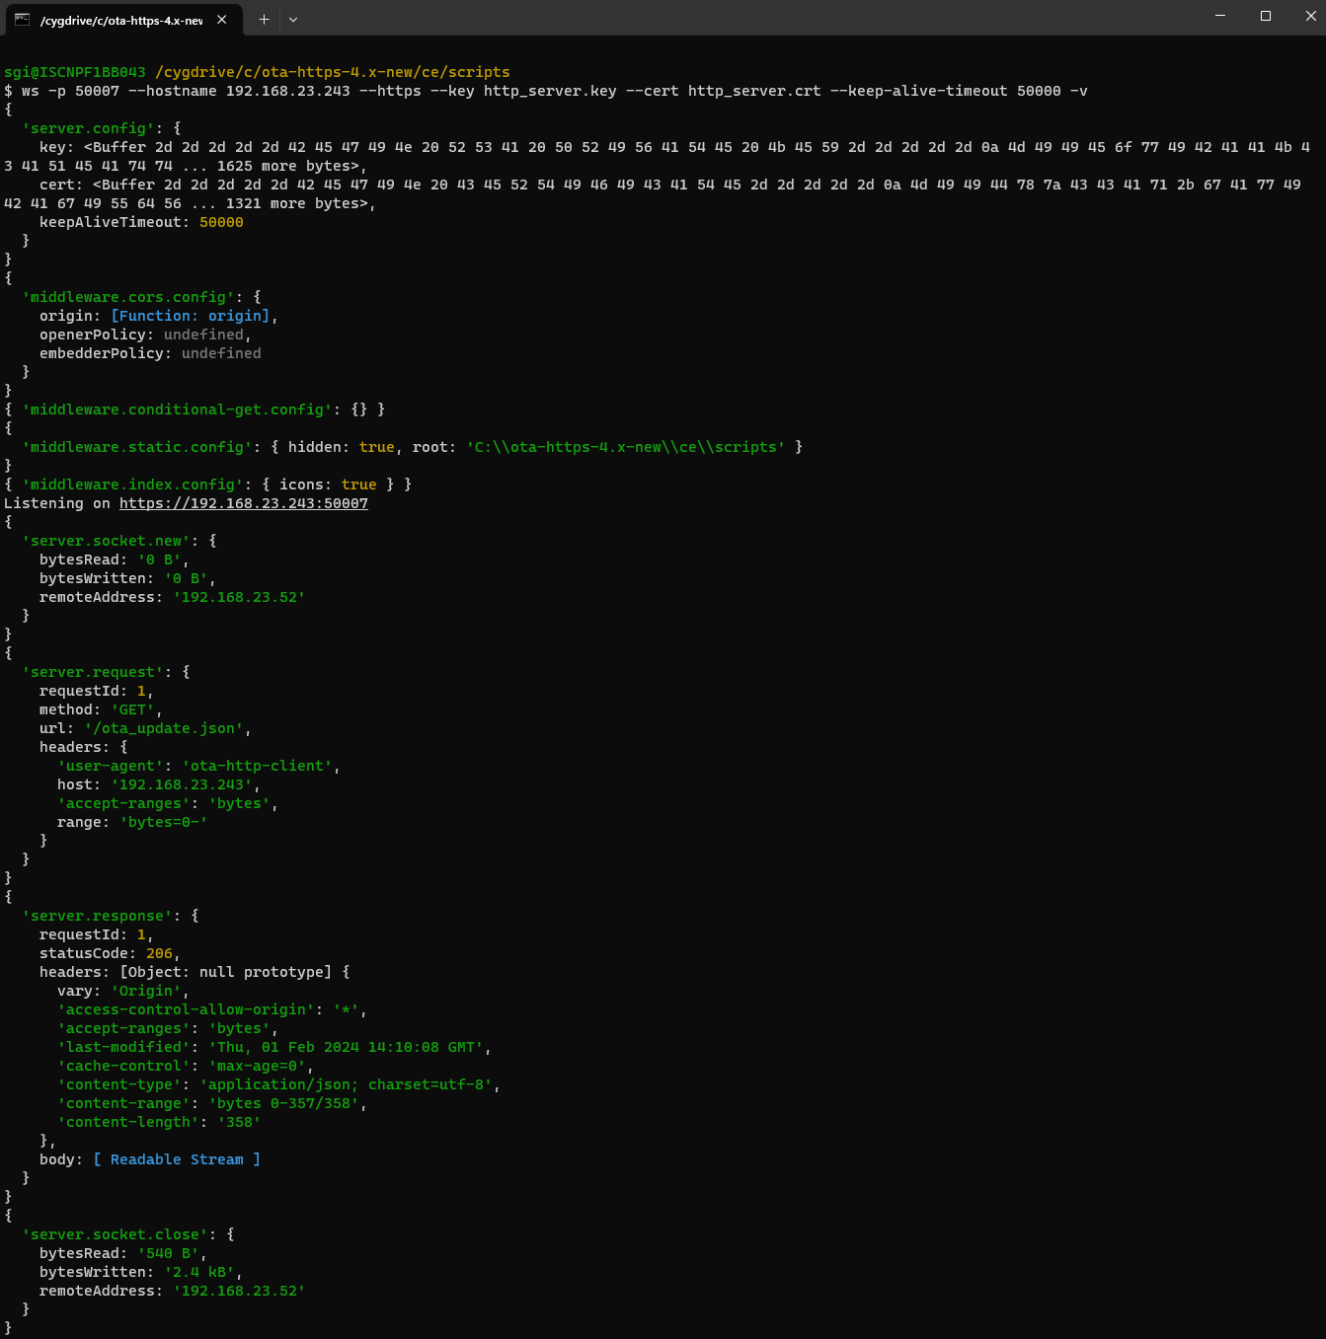Click the host header value '192.168.23.243'
Image resolution: width=1326 pixels, height=1339 pixels.
point(182,784)
